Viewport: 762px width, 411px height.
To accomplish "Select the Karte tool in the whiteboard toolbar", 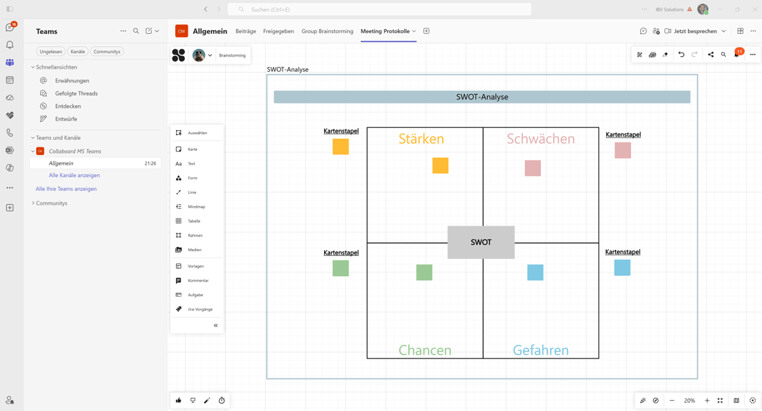I will 196,149.
